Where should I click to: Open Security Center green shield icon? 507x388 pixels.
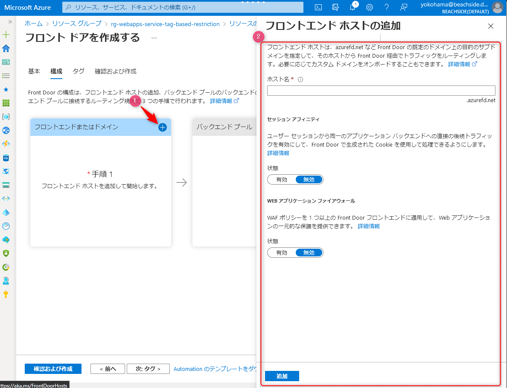[x=6, y=253]
